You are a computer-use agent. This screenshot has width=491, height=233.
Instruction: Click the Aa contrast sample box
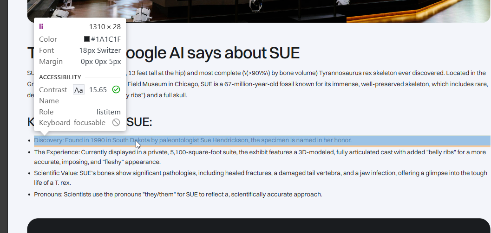pos(79,90)
